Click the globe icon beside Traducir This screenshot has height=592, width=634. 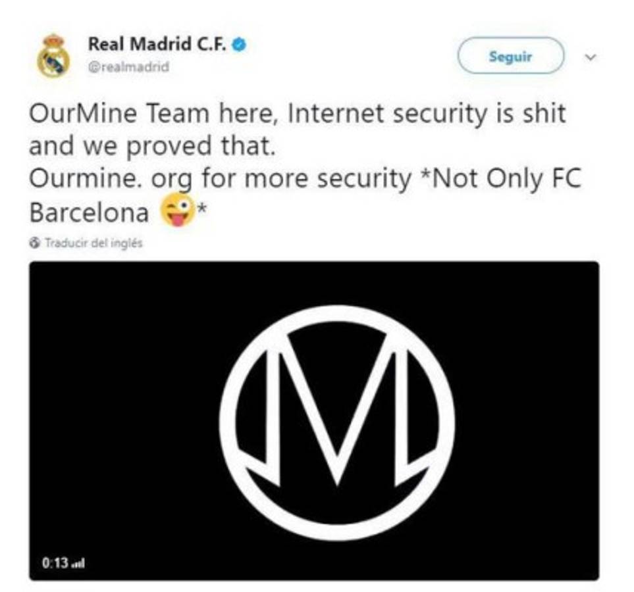(35, 243)
